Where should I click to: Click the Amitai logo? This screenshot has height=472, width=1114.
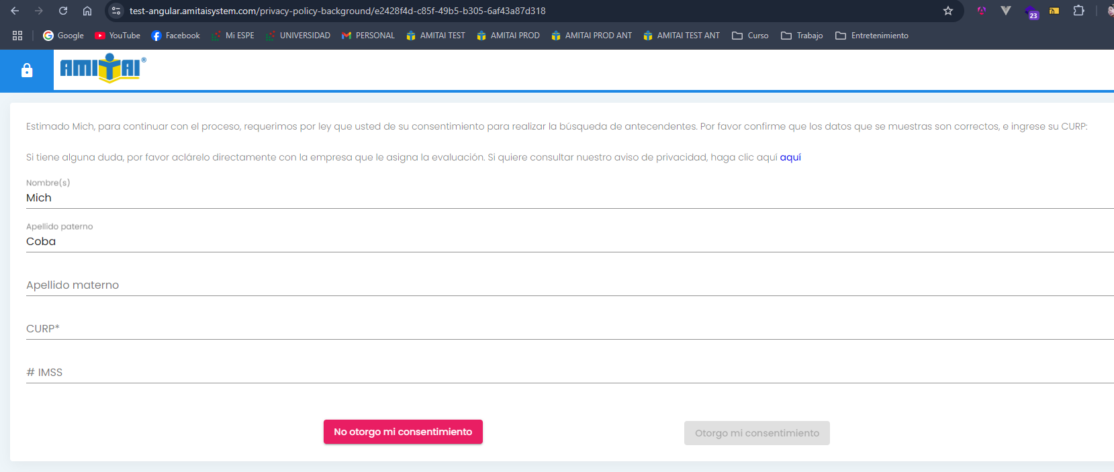pyautogui.click(x=103, y=68)
